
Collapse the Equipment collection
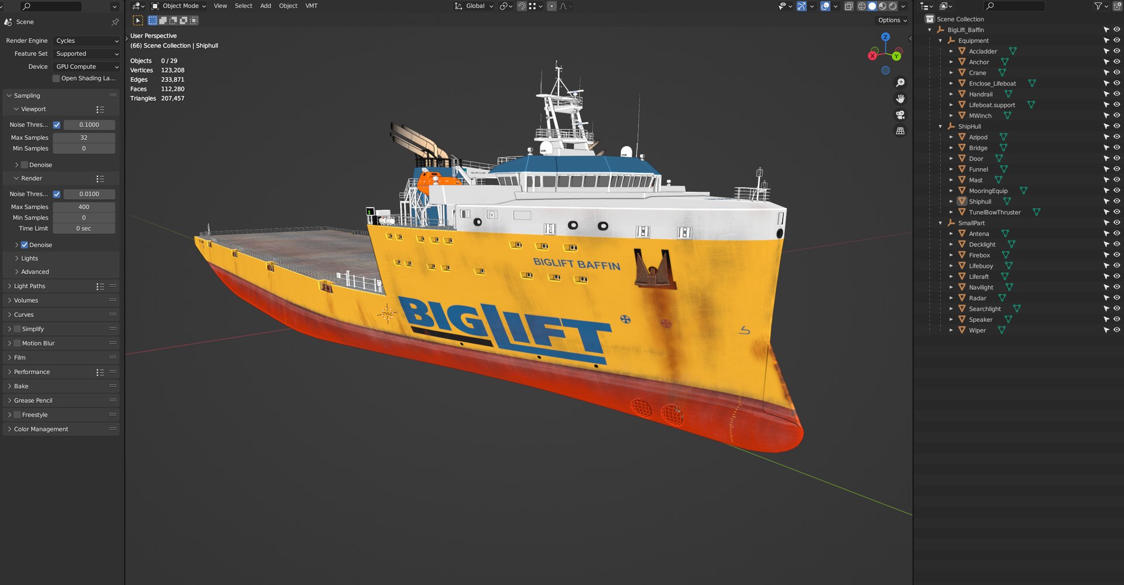[x=941, y=41]
